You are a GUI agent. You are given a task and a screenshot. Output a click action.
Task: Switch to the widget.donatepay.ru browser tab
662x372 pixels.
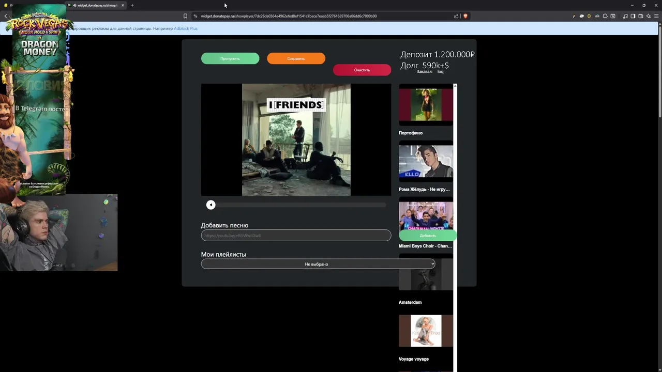point(96,5)
